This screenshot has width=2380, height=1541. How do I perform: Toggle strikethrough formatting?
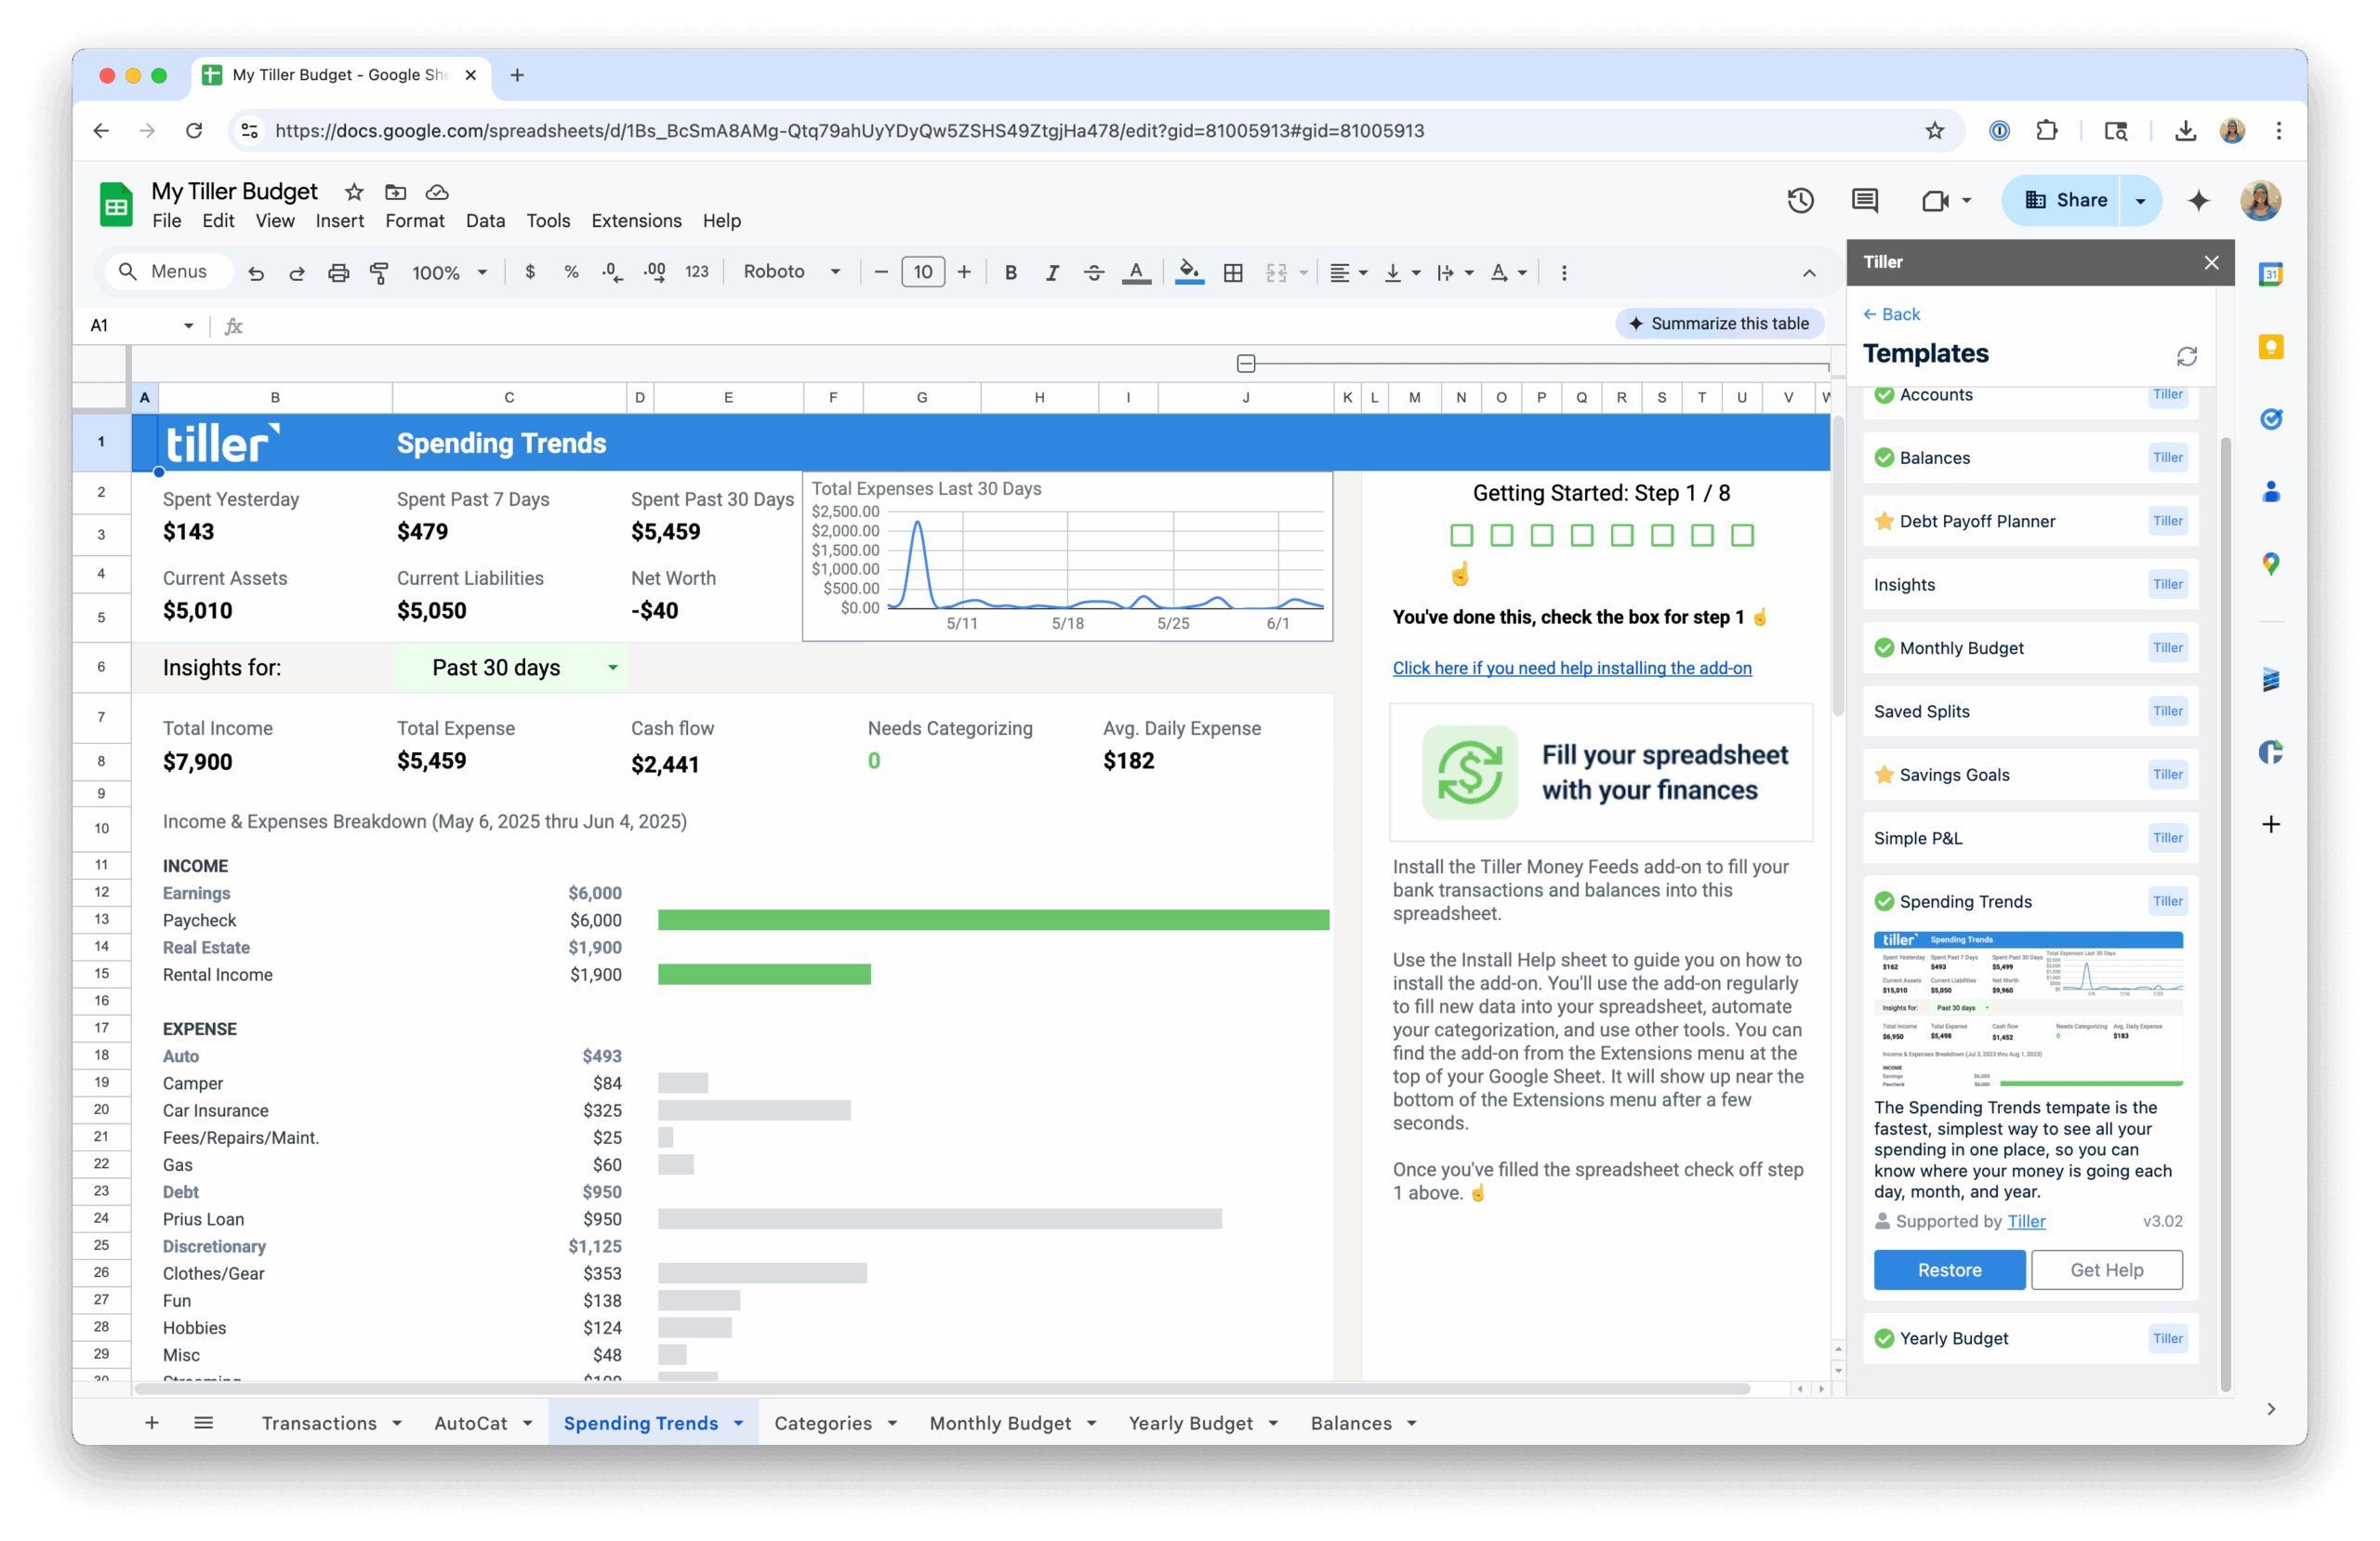(1093, 272)
